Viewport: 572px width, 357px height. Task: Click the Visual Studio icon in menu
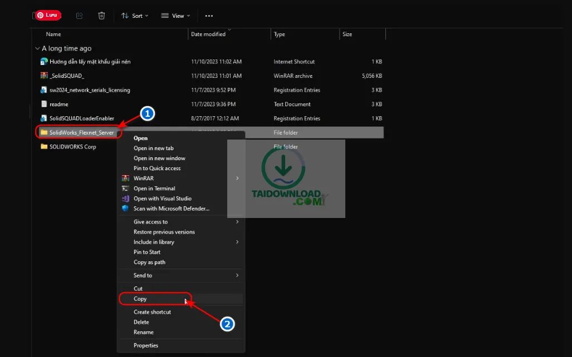(125, 199)
